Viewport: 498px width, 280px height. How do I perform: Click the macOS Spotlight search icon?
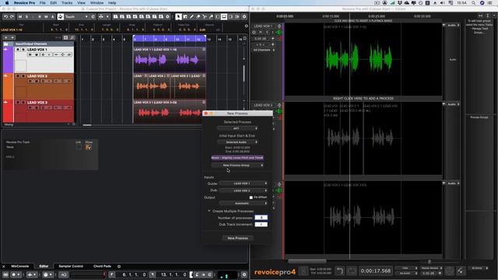pos(473,3)
